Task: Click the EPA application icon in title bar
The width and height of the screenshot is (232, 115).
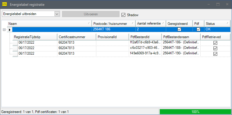Action: [5, 4]
